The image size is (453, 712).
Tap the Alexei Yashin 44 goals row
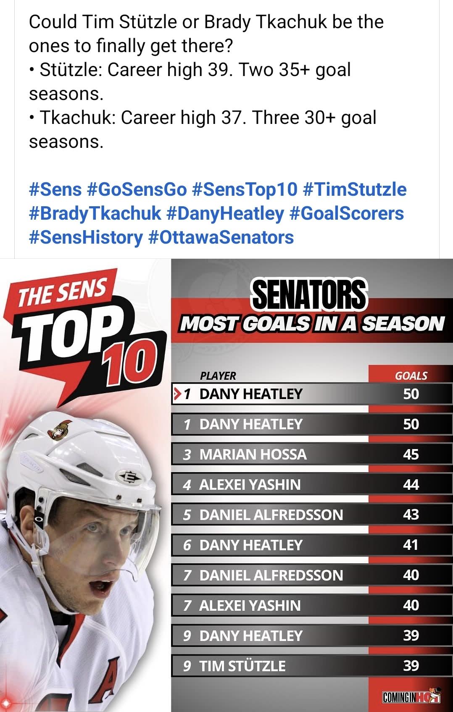(x=311, y=484)
